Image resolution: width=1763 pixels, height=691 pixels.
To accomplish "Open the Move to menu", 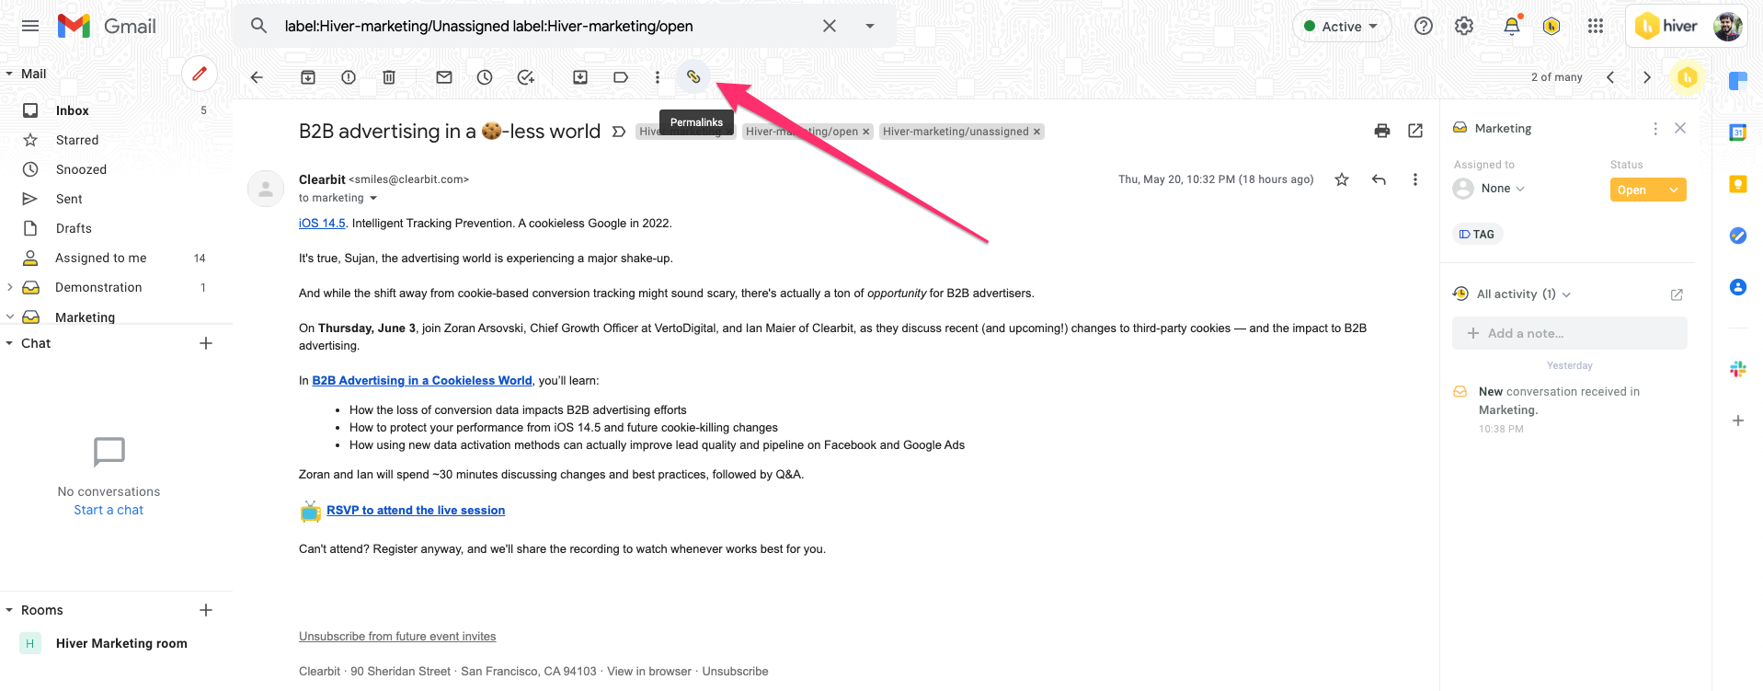I will tap(580, 77).
